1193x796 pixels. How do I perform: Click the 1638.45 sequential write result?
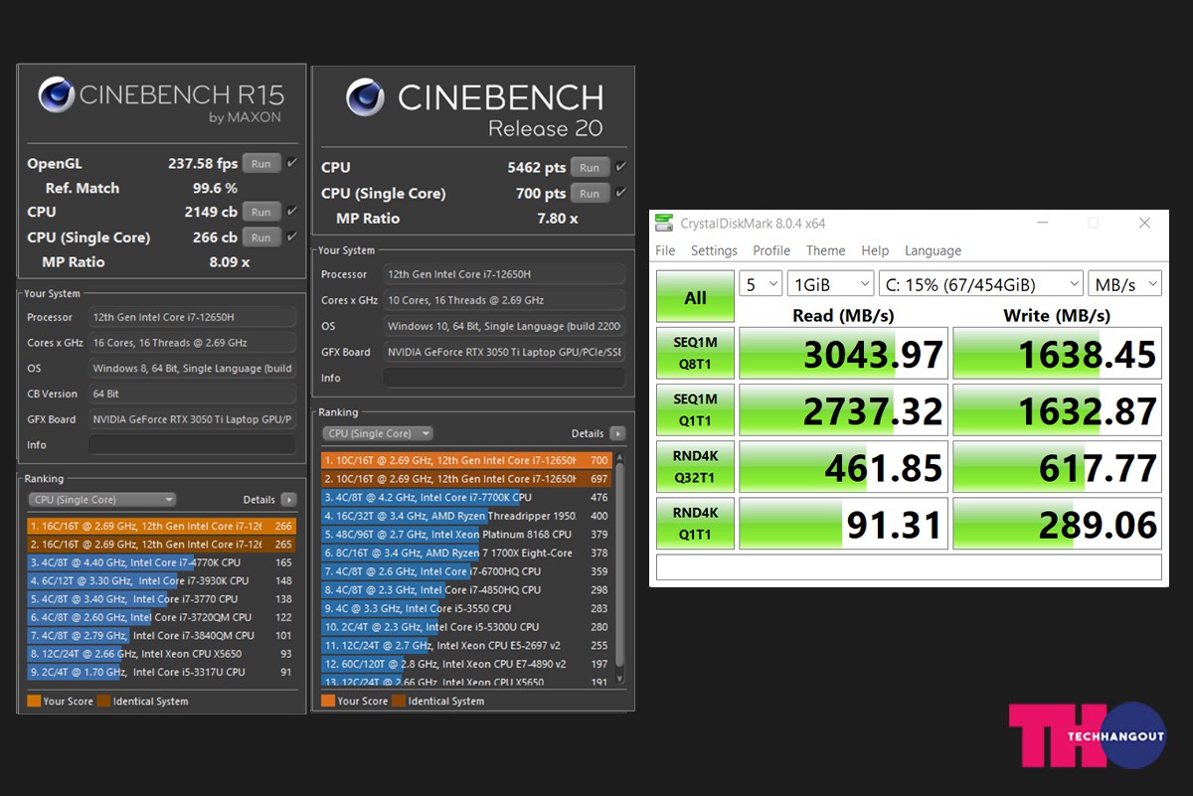[x=1057, y=353]
